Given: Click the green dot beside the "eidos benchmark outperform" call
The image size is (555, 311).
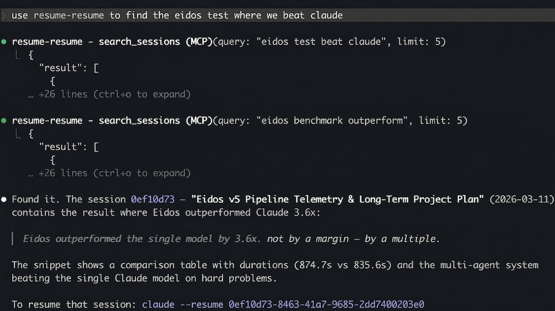Looking at the screenshot, I should [x=5, y=121].
